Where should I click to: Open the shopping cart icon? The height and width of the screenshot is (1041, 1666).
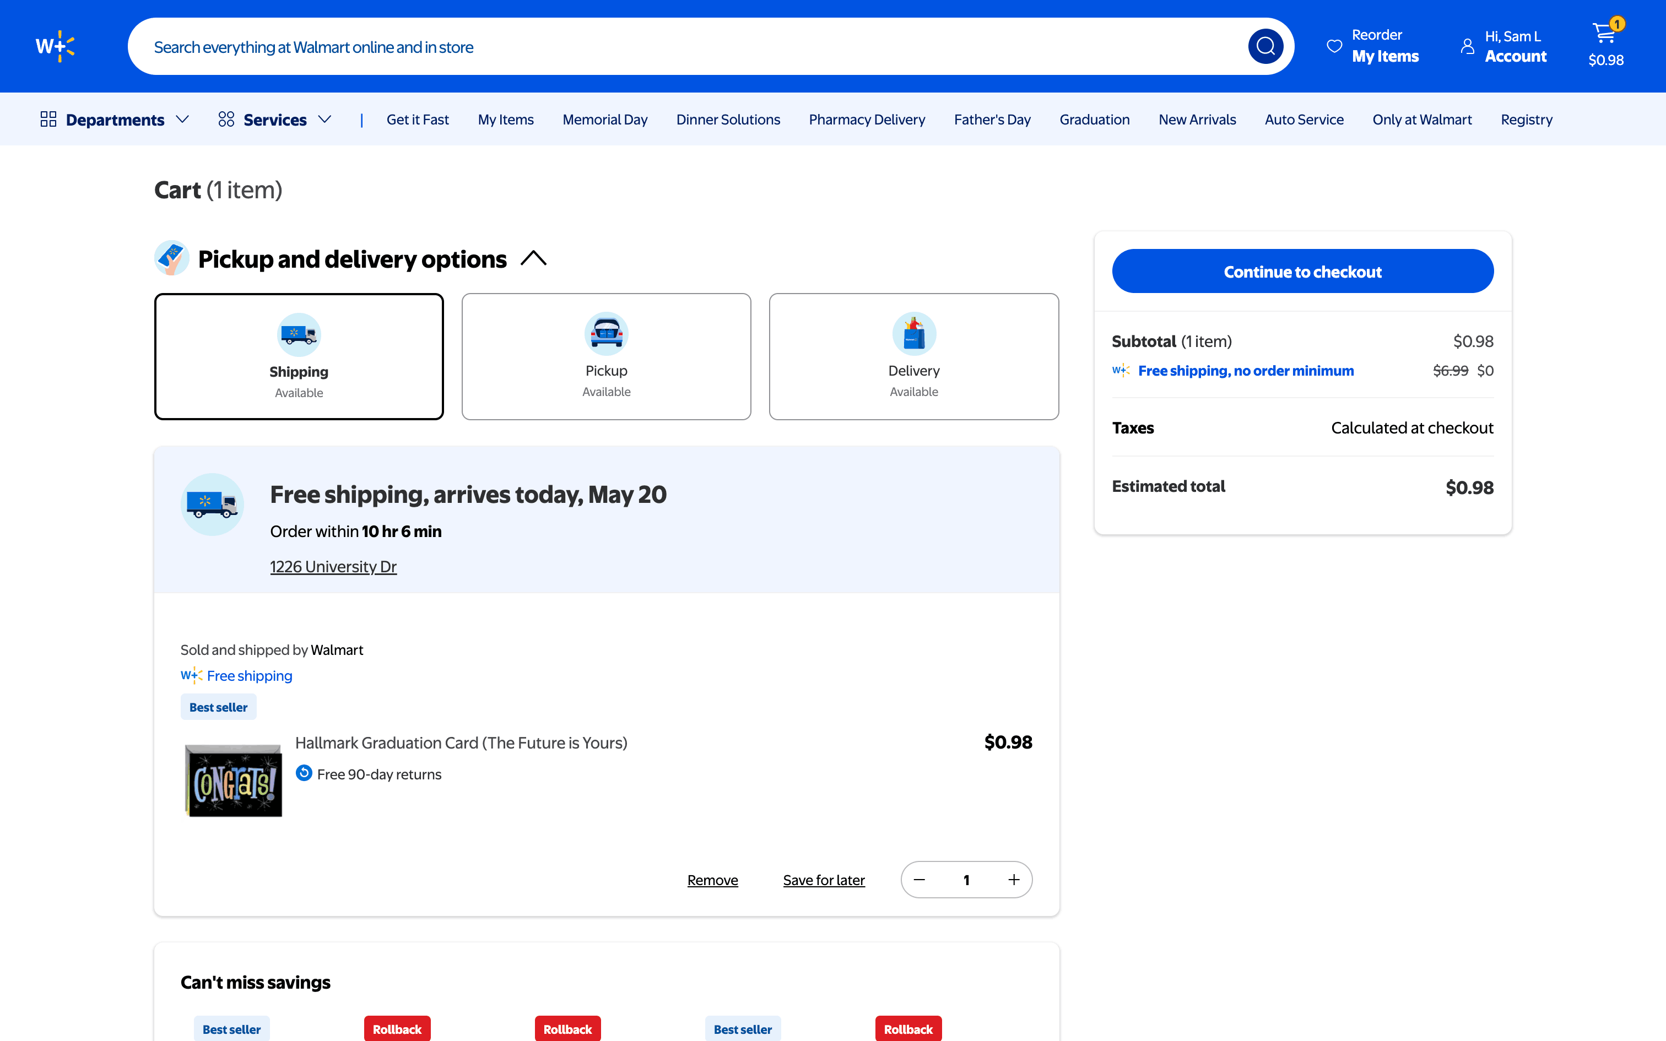pyautogui.click(x=1605, y=34)
